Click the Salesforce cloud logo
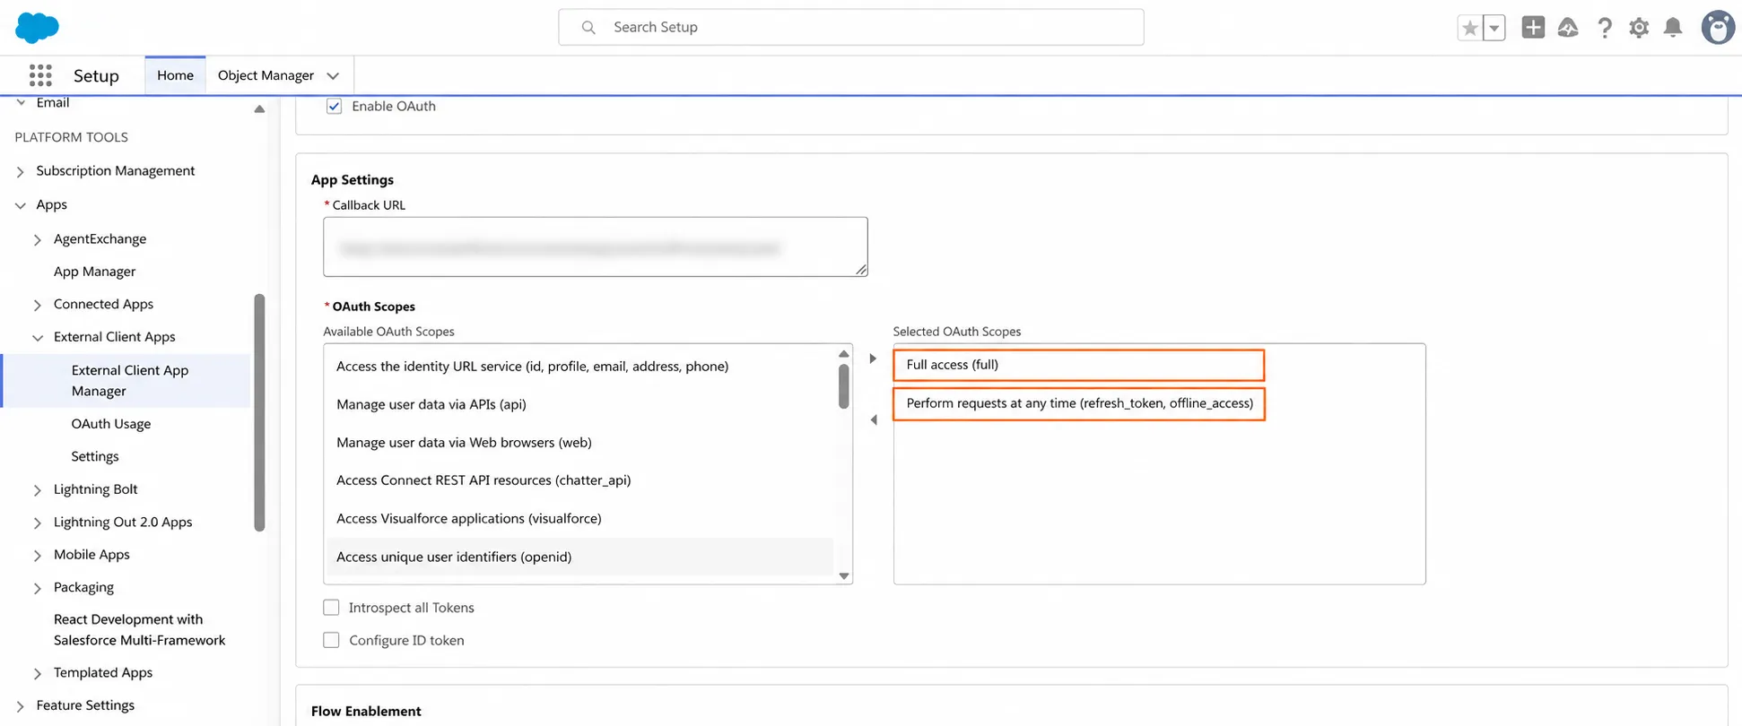 pos(38,28)
